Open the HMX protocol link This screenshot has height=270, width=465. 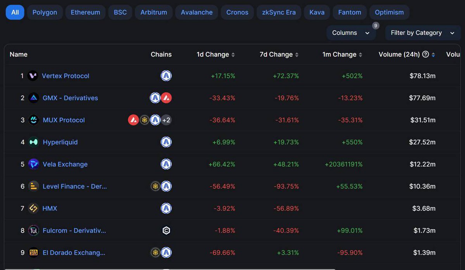pos(50,208)
